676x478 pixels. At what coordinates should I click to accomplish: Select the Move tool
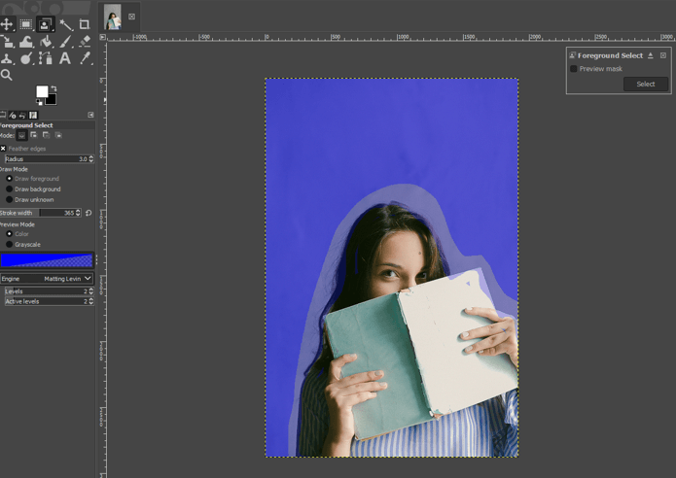click(7, 24)
